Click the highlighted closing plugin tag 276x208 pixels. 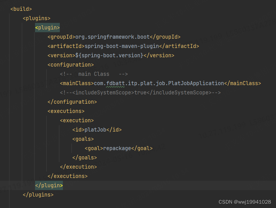point(49,185)
